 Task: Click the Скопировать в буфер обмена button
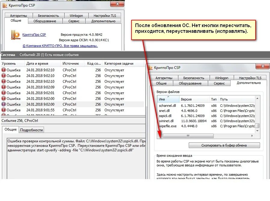click(224, 145)
